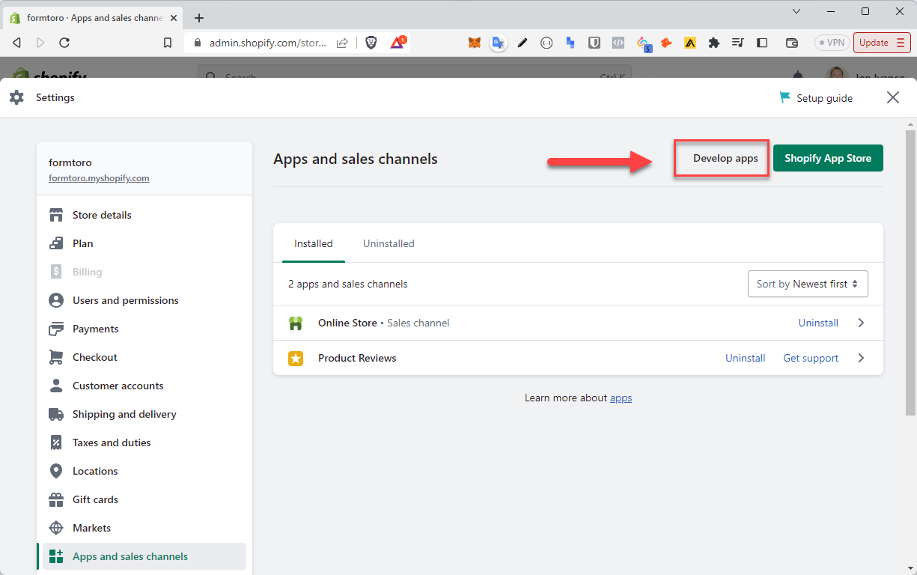Click the Bitwarden shield extension icon

click(x=594, y=43)
